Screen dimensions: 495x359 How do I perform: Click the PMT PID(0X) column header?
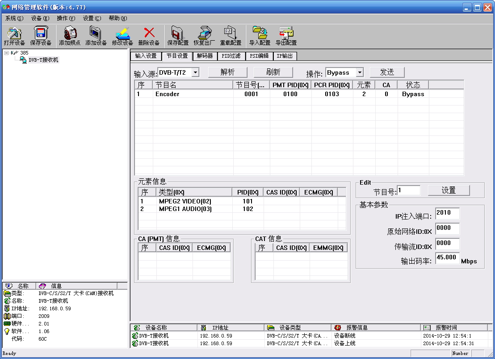(x=290, y=85)
